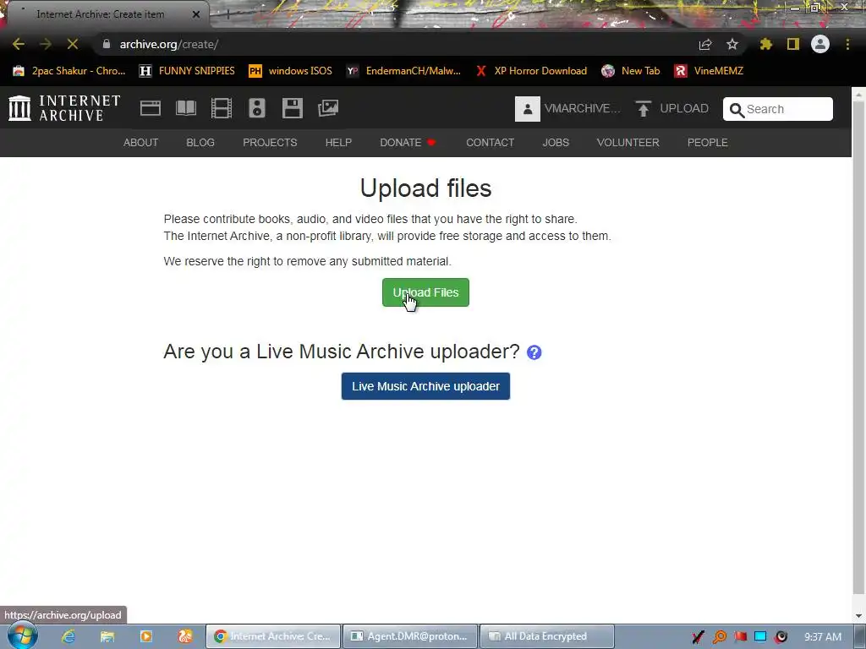Bookmark this page with star icon
Image resolution: width=866 pixels, height=649 pixels.
pyautogui.click(x=732, y=44)
